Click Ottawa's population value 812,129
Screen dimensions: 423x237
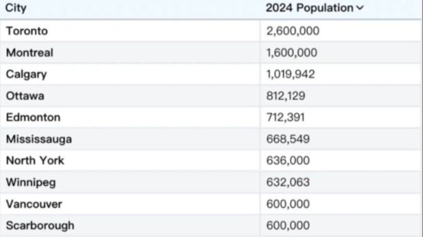coord(286,96)
